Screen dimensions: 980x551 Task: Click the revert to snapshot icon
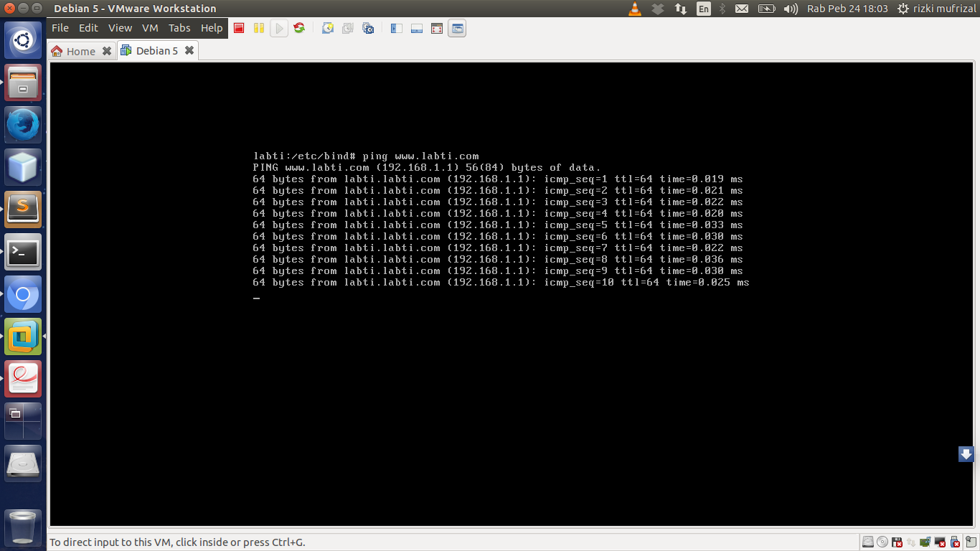click(348, 28)
